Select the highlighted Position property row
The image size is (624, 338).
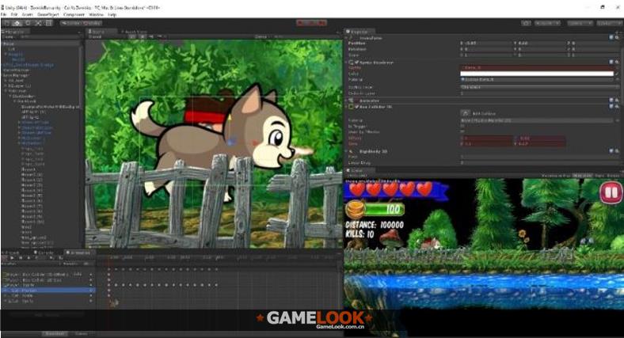[48, 291]
